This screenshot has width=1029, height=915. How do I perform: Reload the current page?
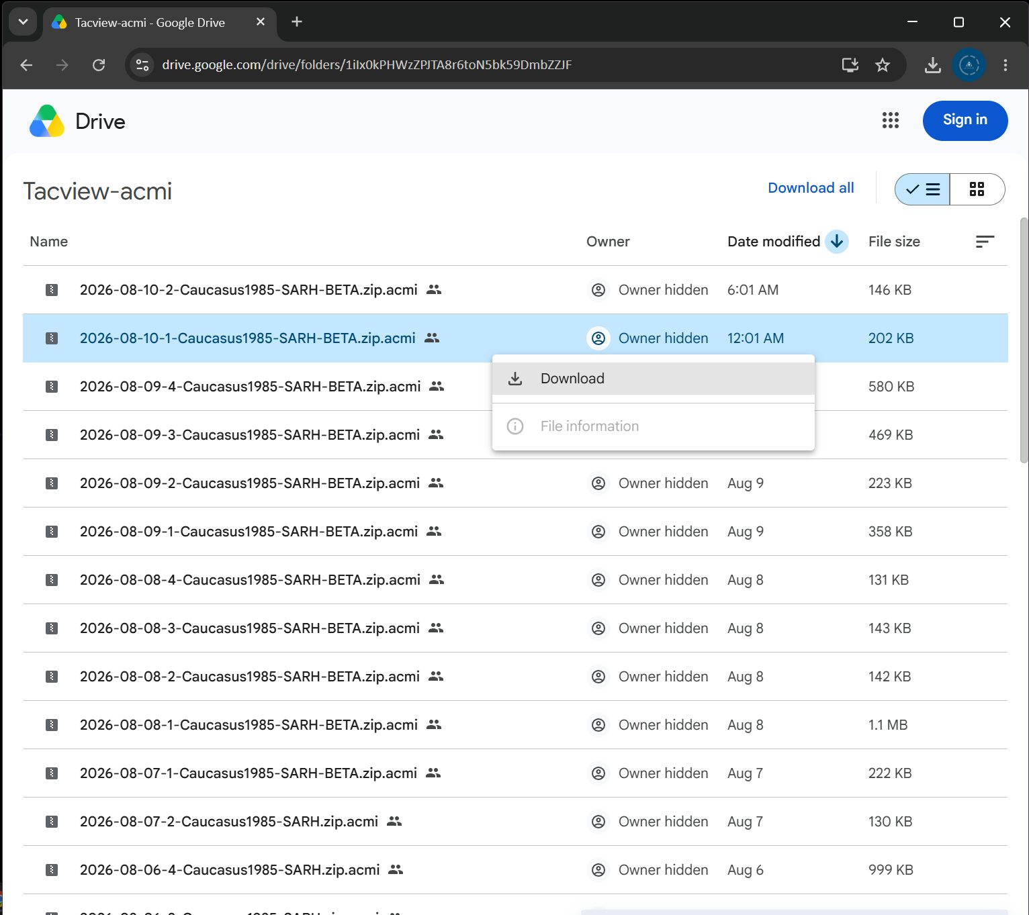click(x=99, y=65)
